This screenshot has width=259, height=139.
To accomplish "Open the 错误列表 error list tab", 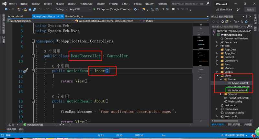I will coord(11,129).
